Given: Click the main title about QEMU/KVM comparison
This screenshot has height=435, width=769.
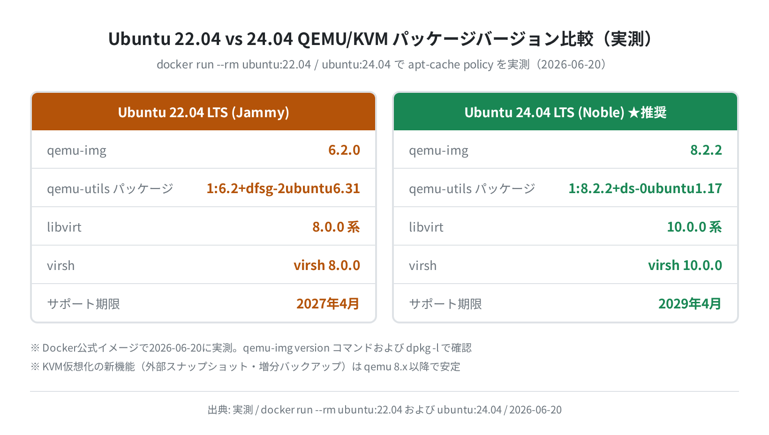Looking at the screenshot, I should pos(380,38).
